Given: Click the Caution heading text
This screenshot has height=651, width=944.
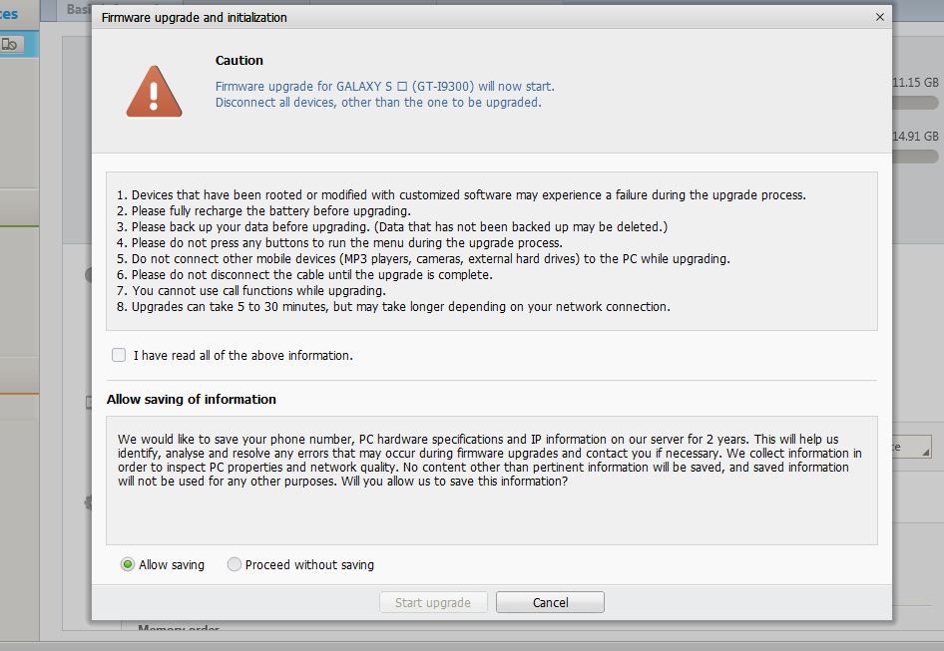Looking at the screenshot, I should [x=239, y=60].
